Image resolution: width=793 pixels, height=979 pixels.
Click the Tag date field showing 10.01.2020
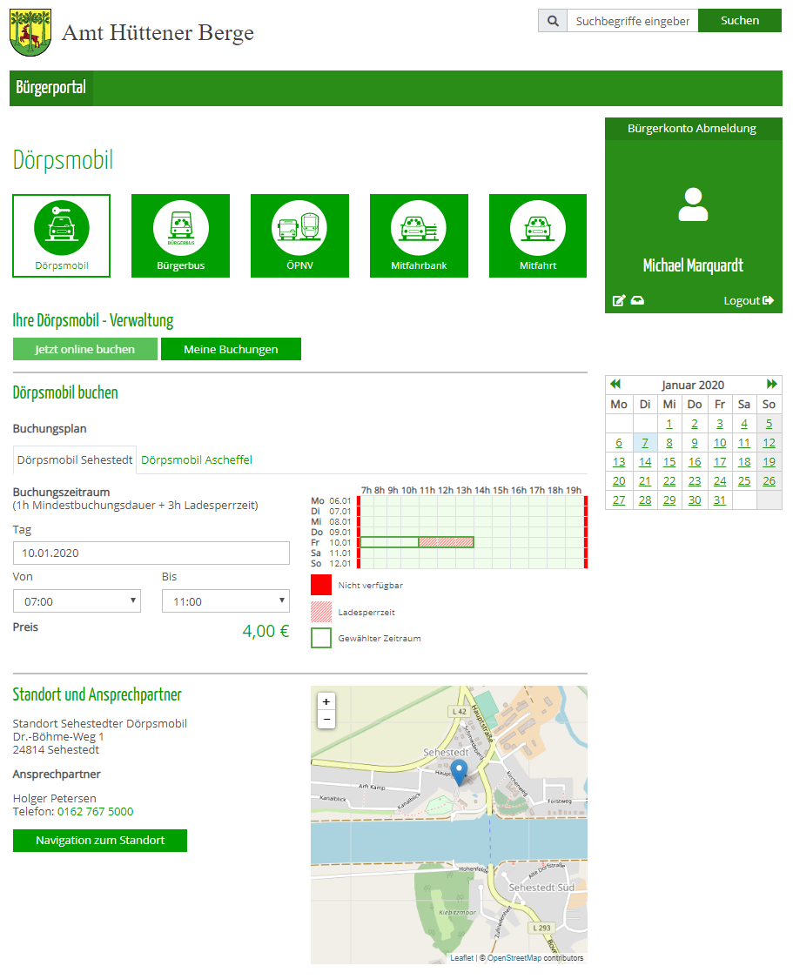(151, 553)
